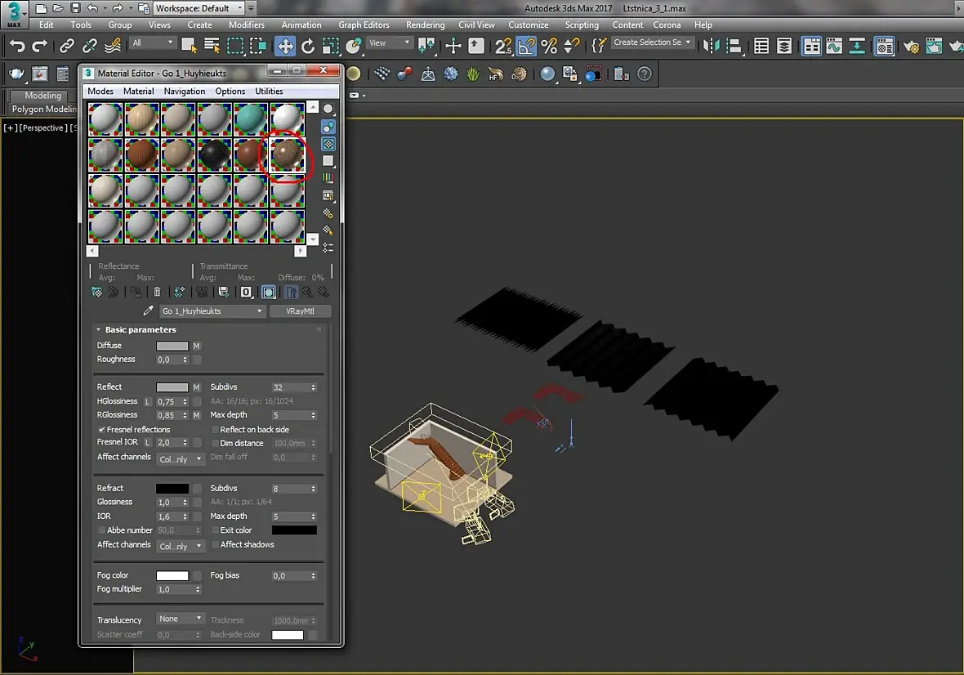Click the Reset Map/Mtl trash icon
The image size is (964, 675).
[158, 292]
